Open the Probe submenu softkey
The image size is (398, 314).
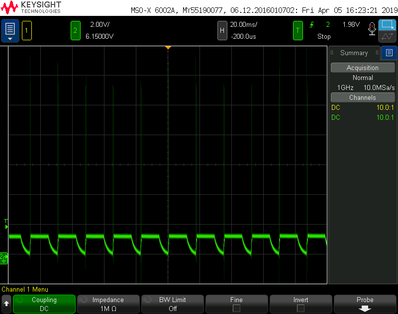[x=365, y=304]
